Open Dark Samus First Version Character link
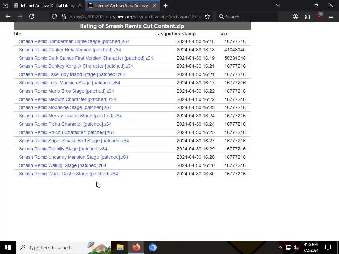 86,58
